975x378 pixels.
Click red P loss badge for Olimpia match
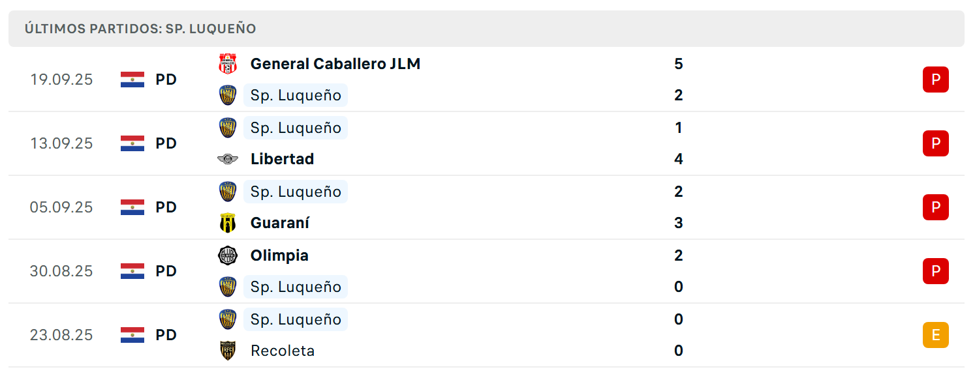[935, 271]
